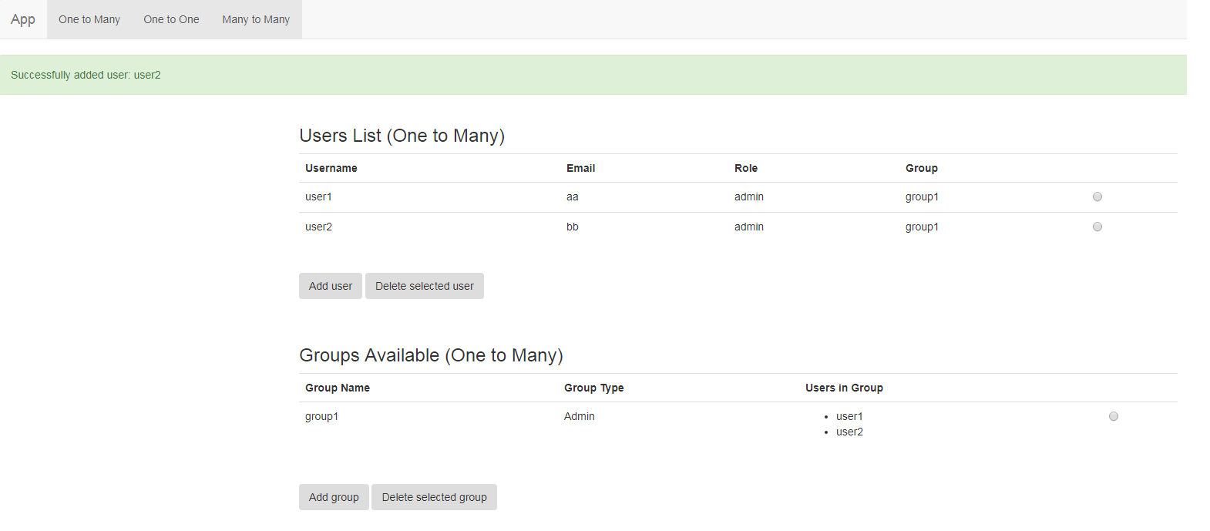1210x531 pixels.
Task: Click the 'Users List (One to Many)' heading
Action: click(x=402, y=136)
